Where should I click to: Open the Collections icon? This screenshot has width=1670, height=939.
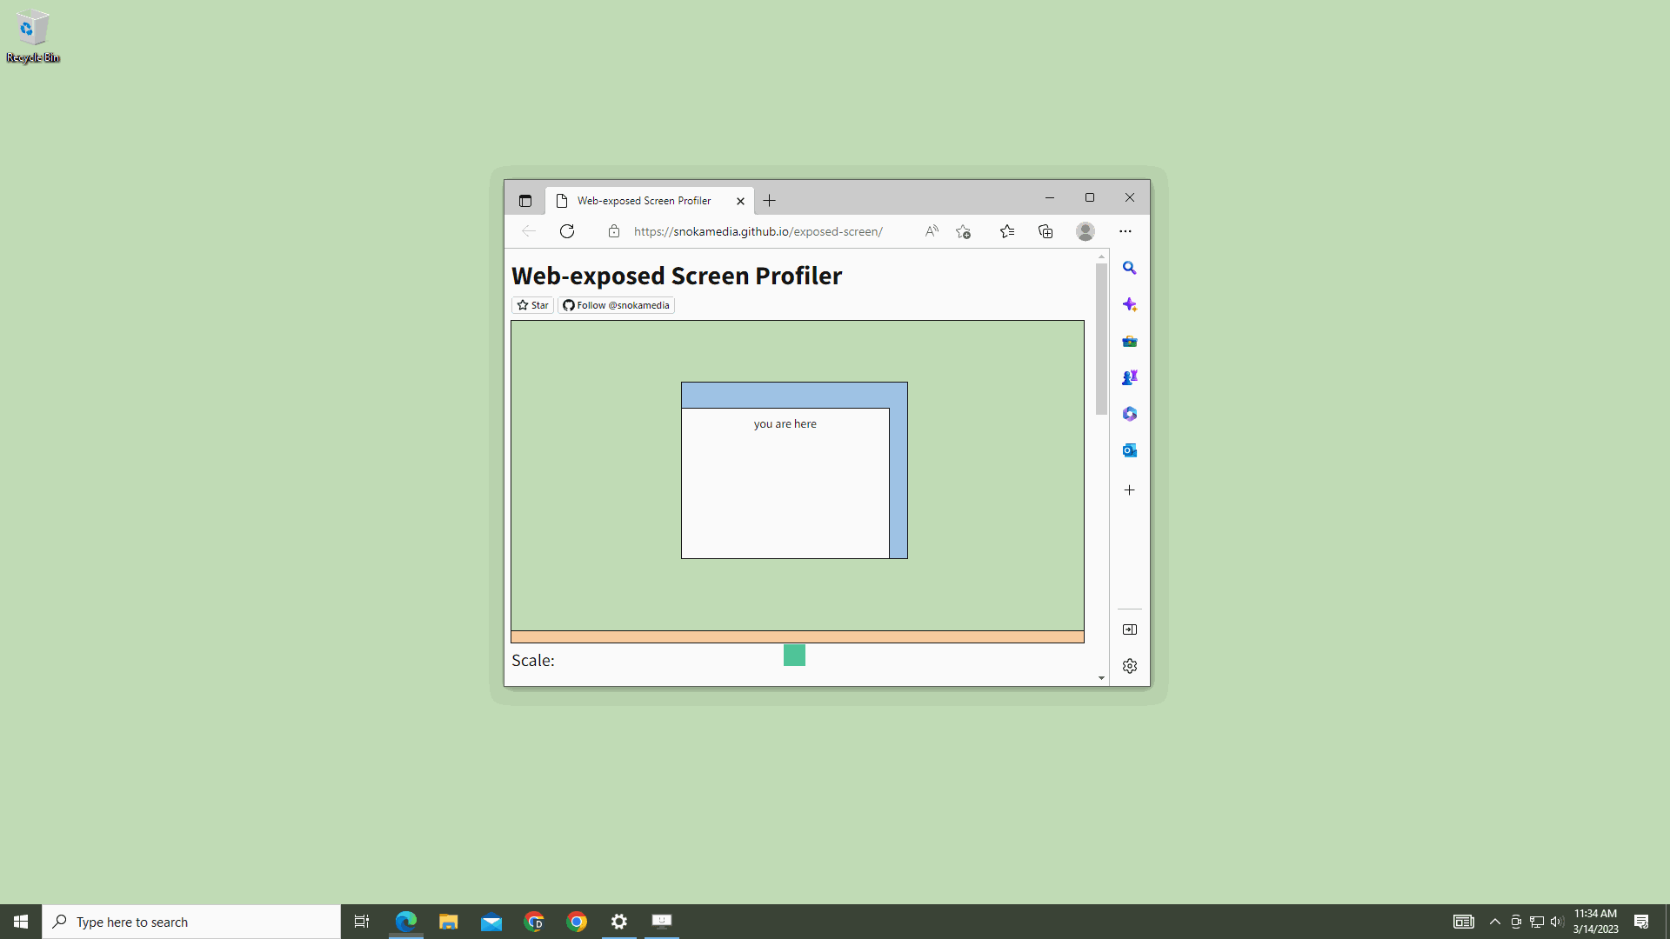coord(1045,231)
